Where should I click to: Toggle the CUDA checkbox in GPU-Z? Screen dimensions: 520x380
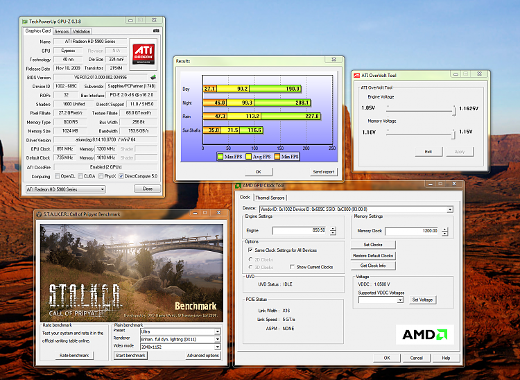pyautogui.click(x=80, y=176)
